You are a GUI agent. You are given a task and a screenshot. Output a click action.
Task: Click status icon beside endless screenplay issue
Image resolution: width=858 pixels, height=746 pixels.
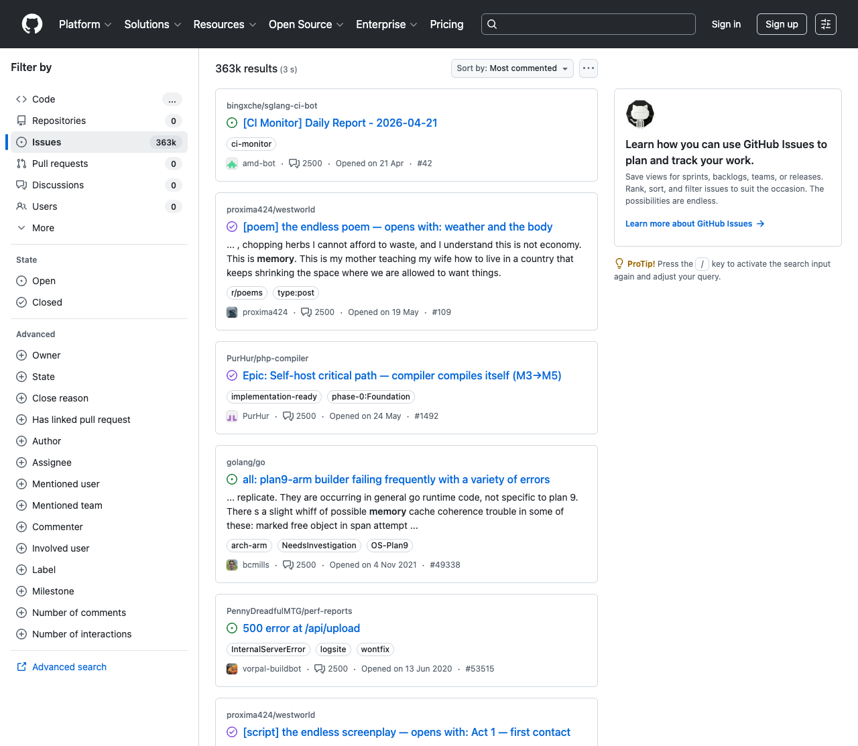pyautogui.click(x=232, y=732)
